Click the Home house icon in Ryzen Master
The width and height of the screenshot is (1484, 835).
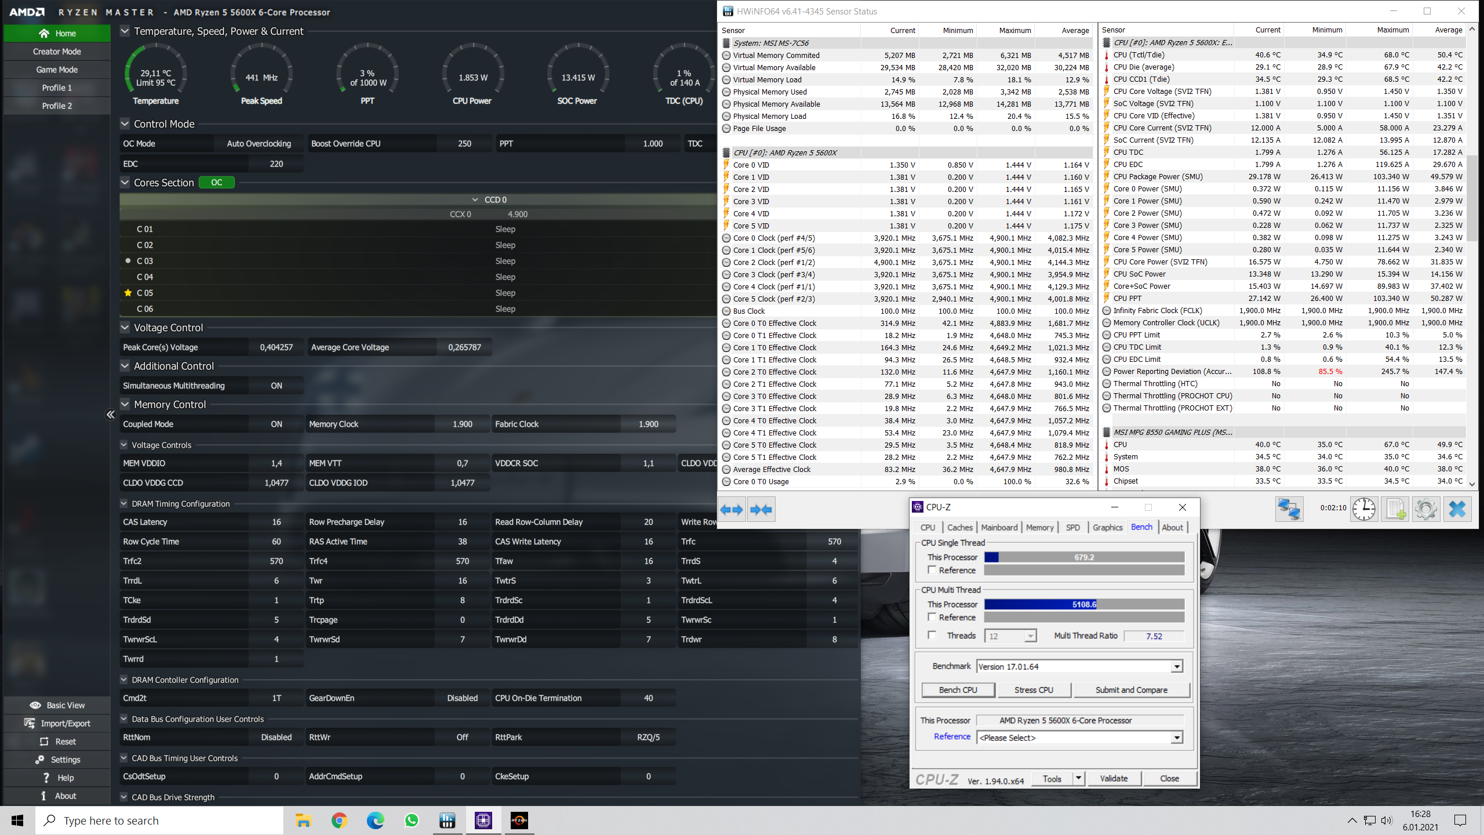(44, 34)
